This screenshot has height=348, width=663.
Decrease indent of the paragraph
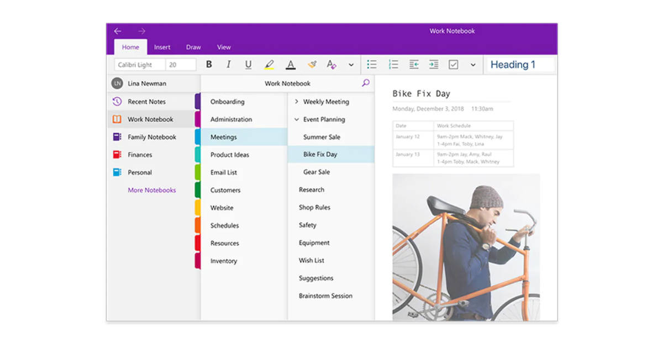[x=414, y=65]
